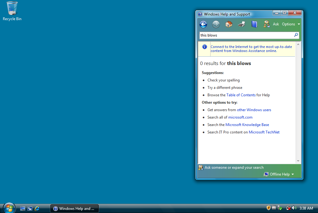The image size is (318, 213).
Task: Open the Windows Start menu orb
Action: [9, 208]
